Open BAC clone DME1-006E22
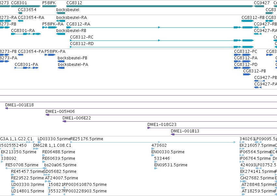This screenshot has width=277, height=196. click(77, 118)
